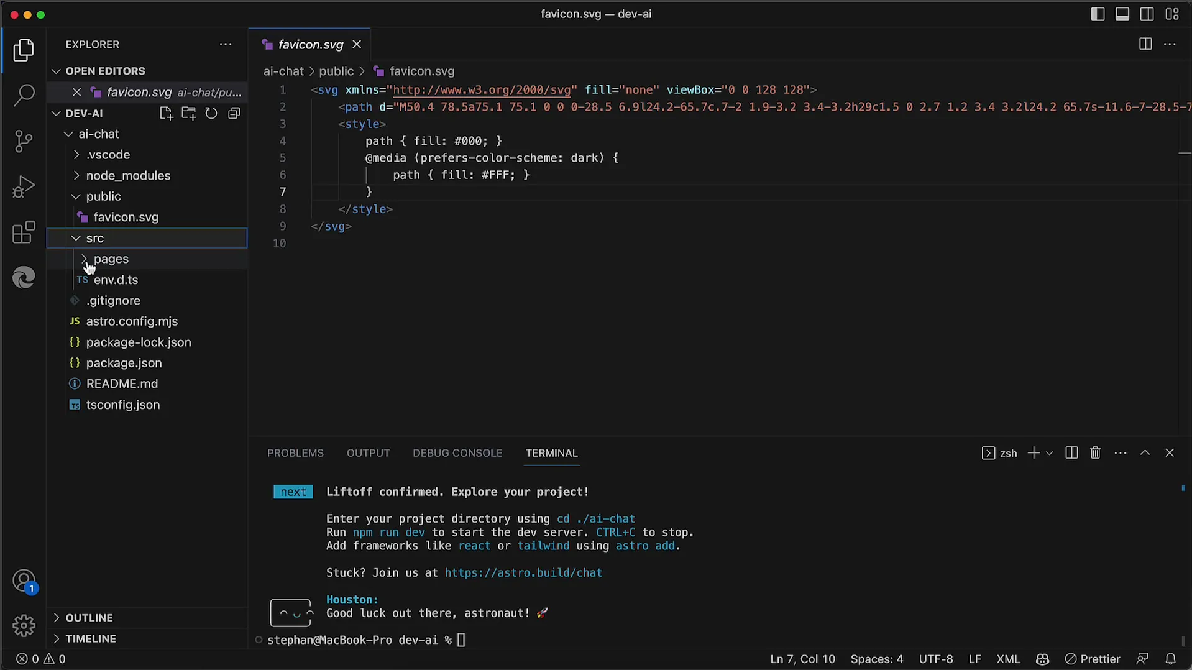Refresh the Explorer file tree
Screen dimensions: 1192x670
pos(211,113)
